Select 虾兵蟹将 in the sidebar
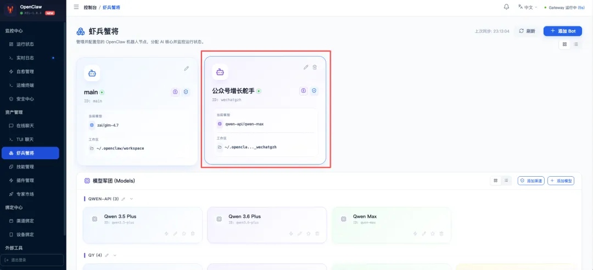593x270 pixels. pyautogui.click(x=30, y=153)
